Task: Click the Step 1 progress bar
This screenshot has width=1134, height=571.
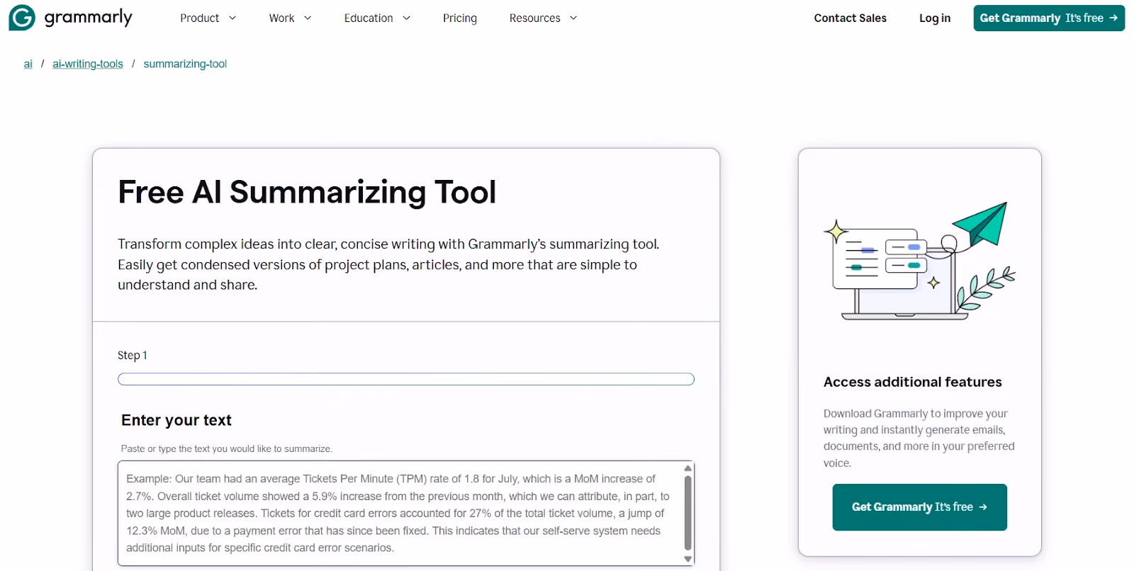Action: pyautogui.click(x=406, y=379)
